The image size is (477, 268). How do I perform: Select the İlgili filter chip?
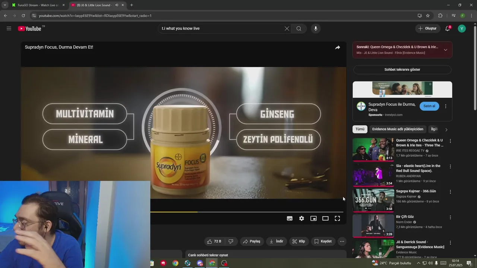point(434,129)
